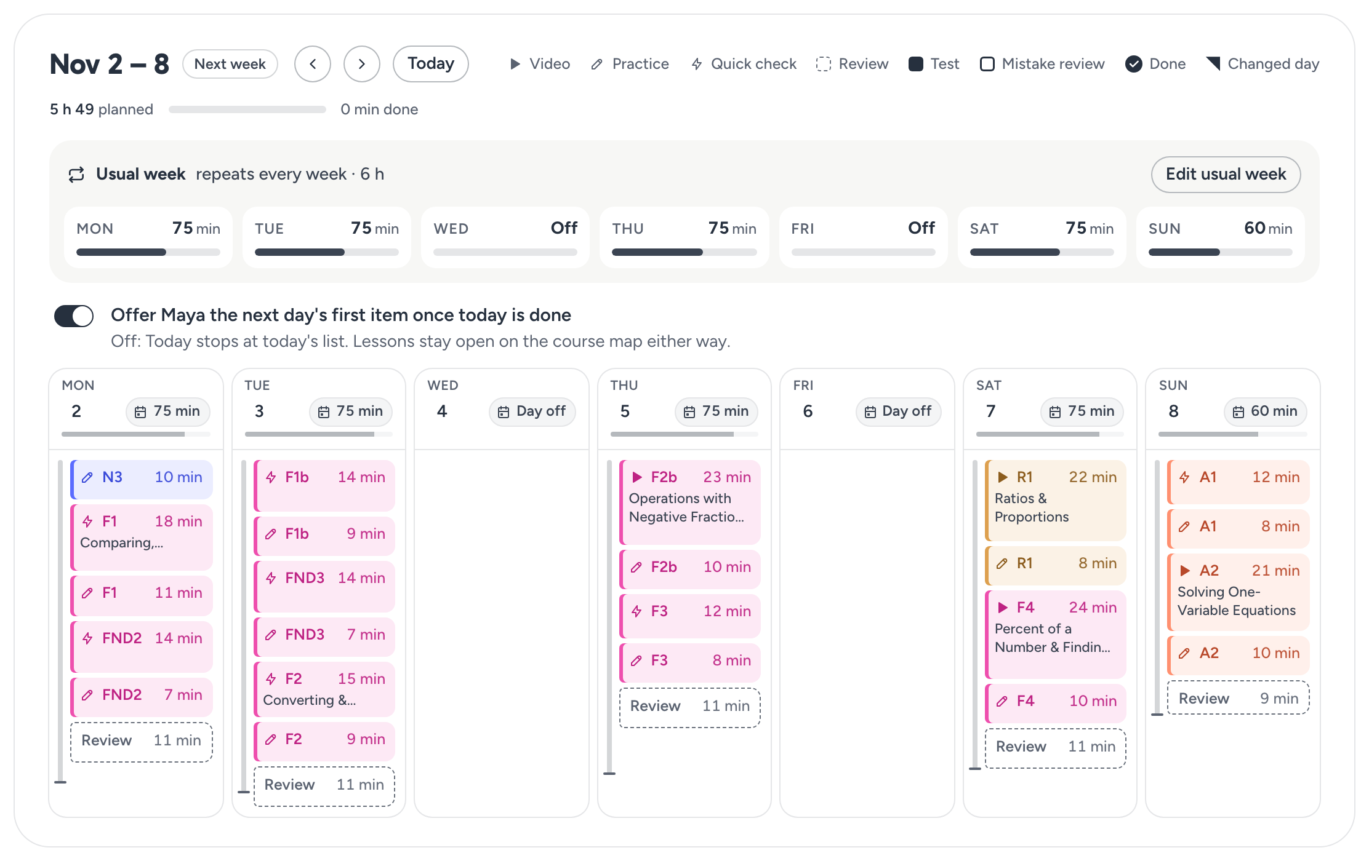Click the Next week pill
The image size is (1369, 861).
pos(230,64)
